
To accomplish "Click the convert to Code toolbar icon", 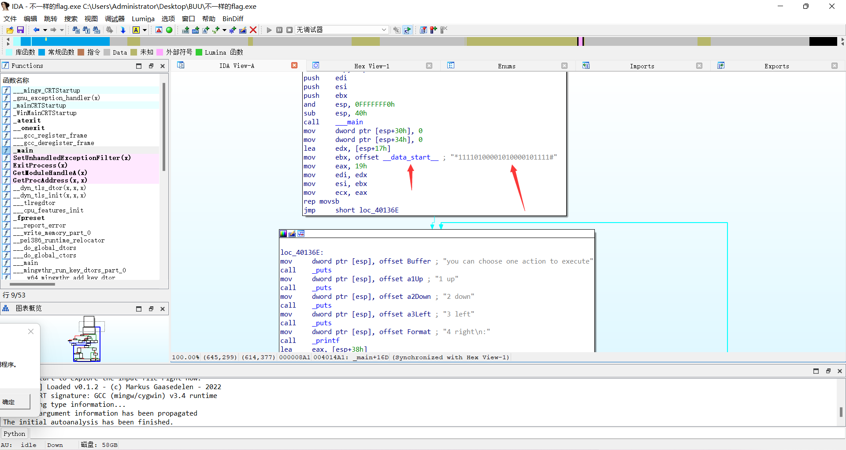I will pyautogui.click(x=186, y=30).
